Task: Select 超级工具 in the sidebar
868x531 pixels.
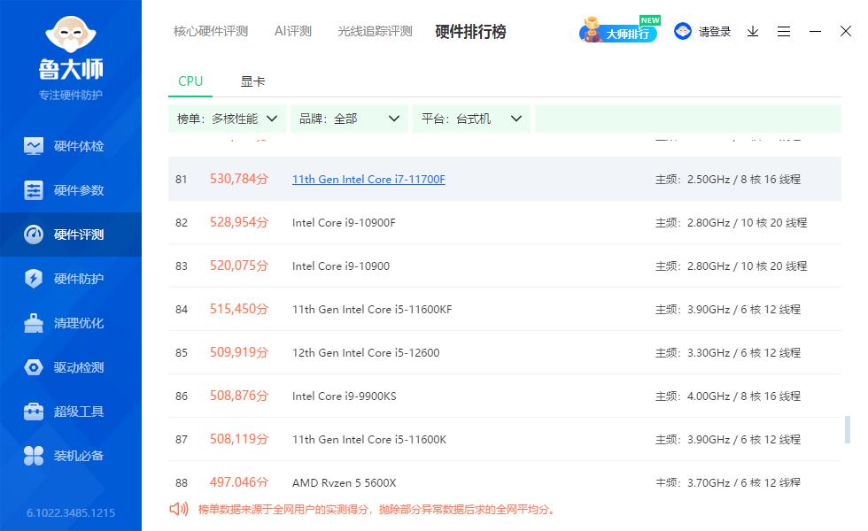Action: point(71,411)
